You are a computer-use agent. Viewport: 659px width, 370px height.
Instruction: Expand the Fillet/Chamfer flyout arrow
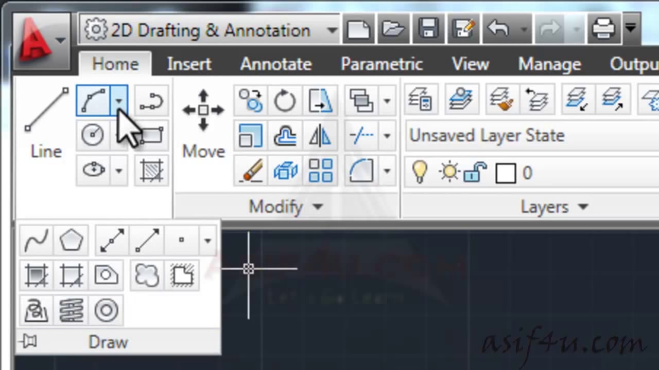tap(387, 170)
